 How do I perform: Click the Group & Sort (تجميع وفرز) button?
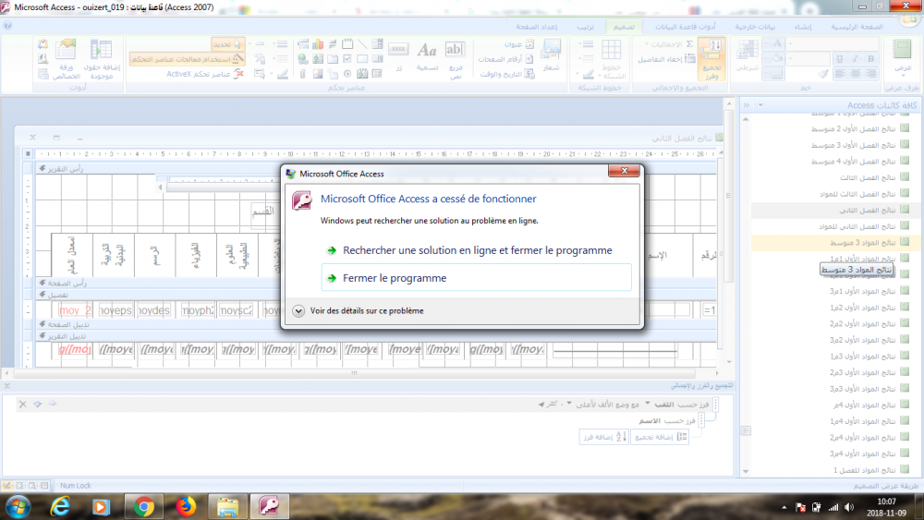711,59
